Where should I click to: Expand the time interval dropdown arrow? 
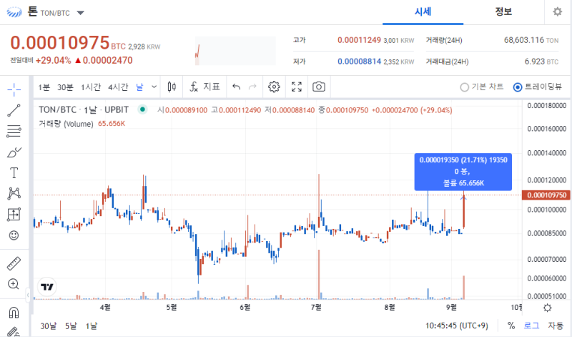154,87
